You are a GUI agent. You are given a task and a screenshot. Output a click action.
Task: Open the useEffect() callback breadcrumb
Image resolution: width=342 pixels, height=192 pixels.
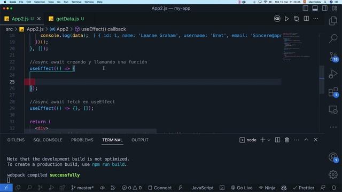point(100,29)
